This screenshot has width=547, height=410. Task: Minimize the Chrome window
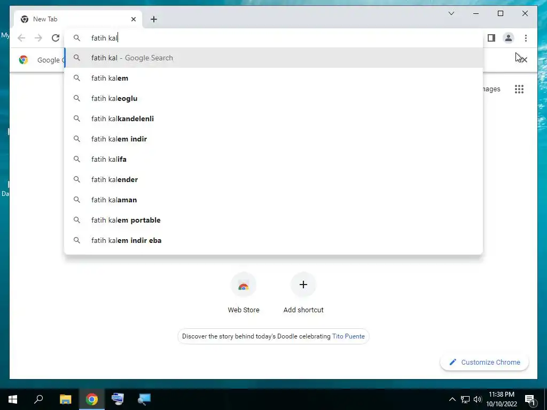[x=476, y=13]
